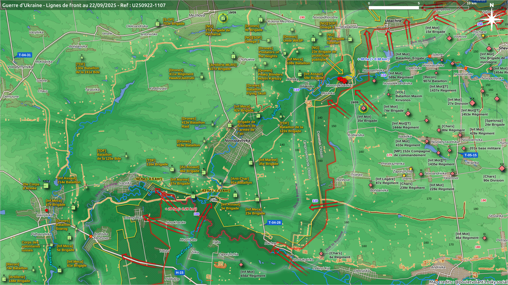Click the 20e Corps d'Armée unit square

46,186
